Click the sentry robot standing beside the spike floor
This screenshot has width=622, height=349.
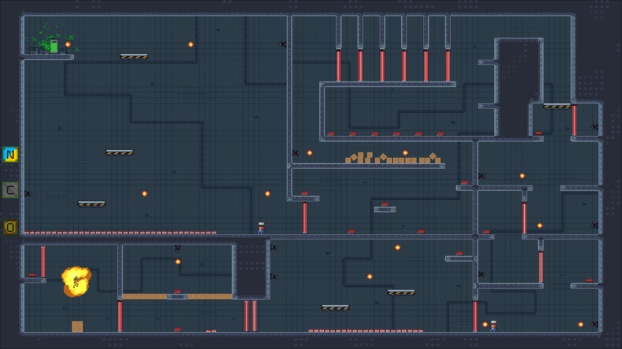coord(261,228)
